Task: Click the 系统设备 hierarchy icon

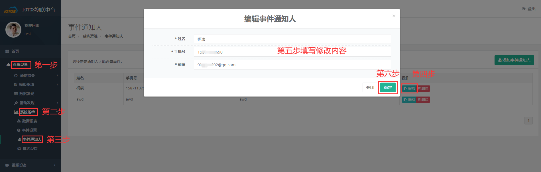Action: pyautogui.click(x=8, y=65)
